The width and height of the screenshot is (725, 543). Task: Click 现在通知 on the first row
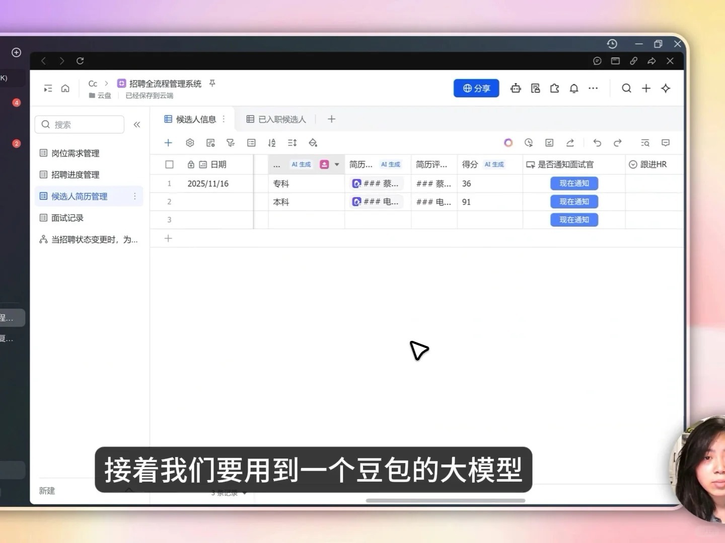[x=574, y=183]
